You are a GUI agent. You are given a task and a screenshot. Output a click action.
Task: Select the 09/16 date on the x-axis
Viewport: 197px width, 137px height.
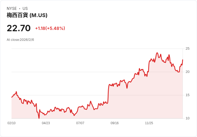click(x=115, y=123)
